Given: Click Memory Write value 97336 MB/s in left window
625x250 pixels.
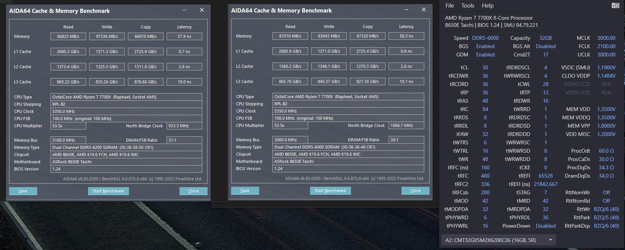Looking at the screenshot, I should pos(107,36).
